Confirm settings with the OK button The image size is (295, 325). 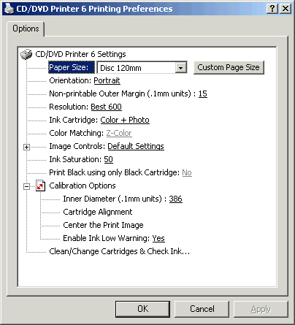[x=142, y=309]
